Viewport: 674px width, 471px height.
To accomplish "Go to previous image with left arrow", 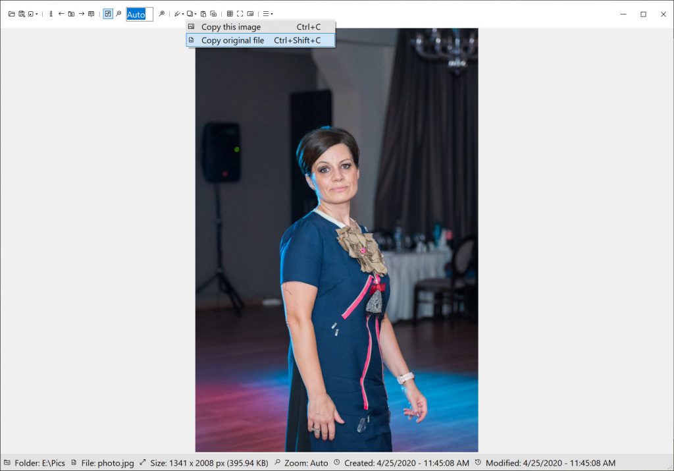I will (x=61, y=14).
